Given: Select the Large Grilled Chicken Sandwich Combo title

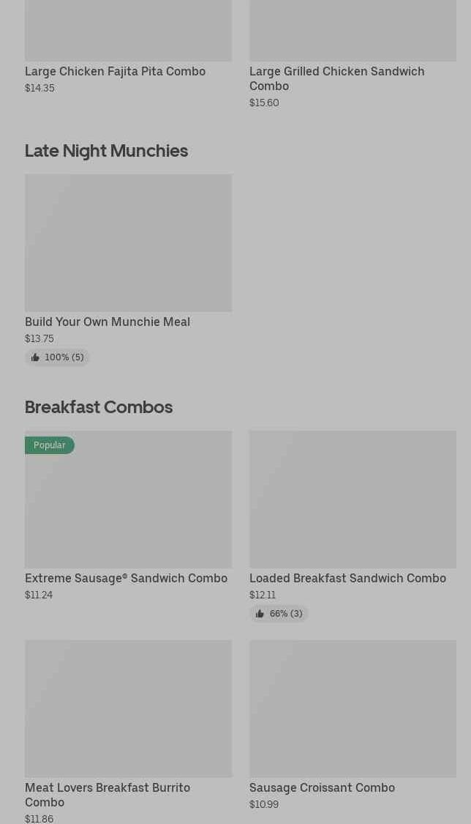Looking at the screenshot, I should (336, 78).
